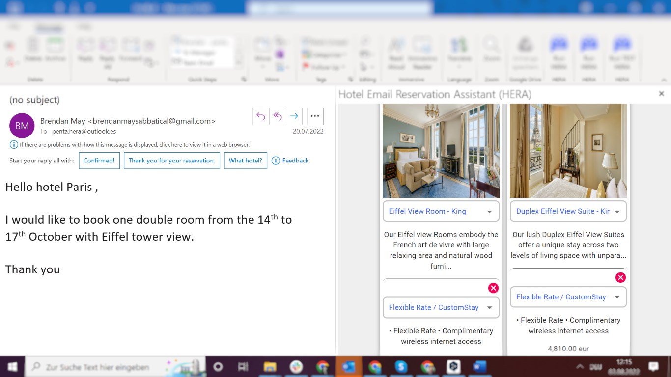Remove the rate from Duplex Eiffel View Suite card
This screenshot has width=671, height=377.
click(x=620, y=278)
